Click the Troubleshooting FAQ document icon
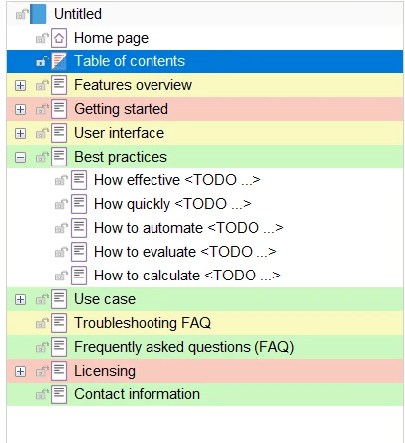 click(x=59, y=323)
